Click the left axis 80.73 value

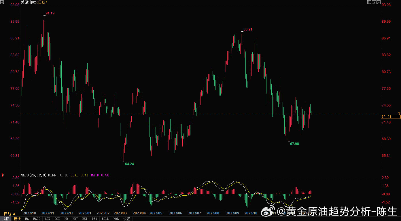coord(15,72)
